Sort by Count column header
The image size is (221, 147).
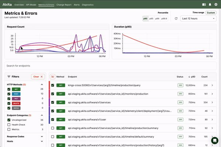point(204,77)
